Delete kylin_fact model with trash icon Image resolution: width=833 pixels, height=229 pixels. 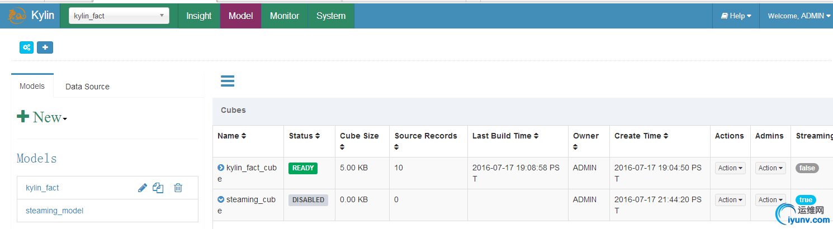tap(178, 188)
